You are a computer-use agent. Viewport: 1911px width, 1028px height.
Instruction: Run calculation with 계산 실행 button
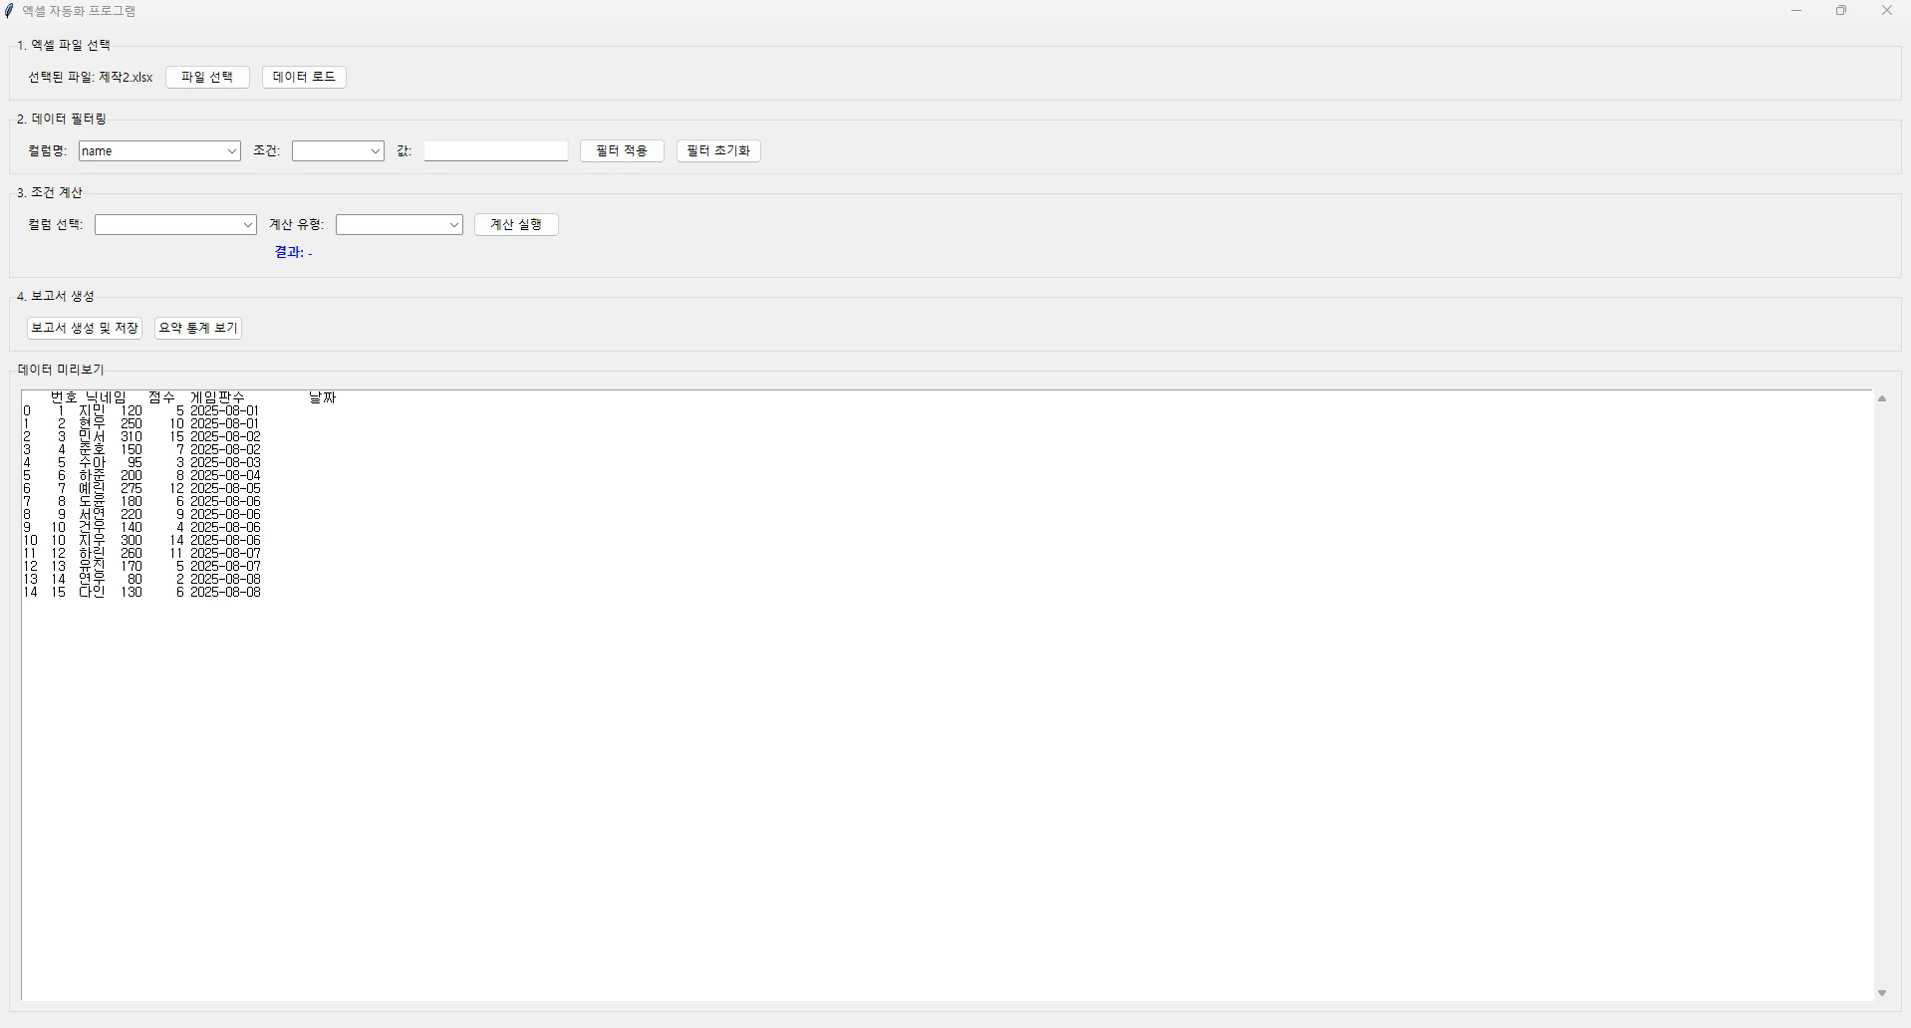[x=516, y=225]
